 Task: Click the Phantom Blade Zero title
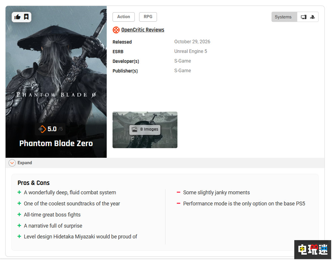(56, 143)
